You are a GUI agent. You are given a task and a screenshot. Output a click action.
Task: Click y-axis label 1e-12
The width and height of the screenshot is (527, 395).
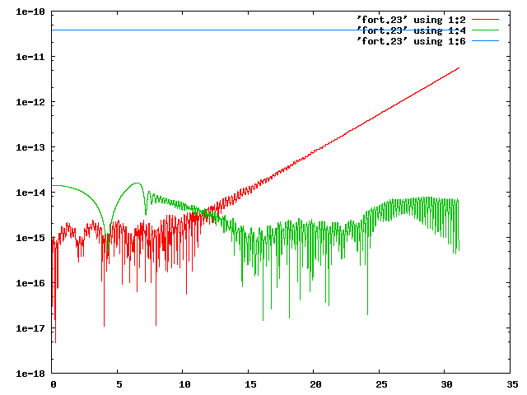point(30,102)
